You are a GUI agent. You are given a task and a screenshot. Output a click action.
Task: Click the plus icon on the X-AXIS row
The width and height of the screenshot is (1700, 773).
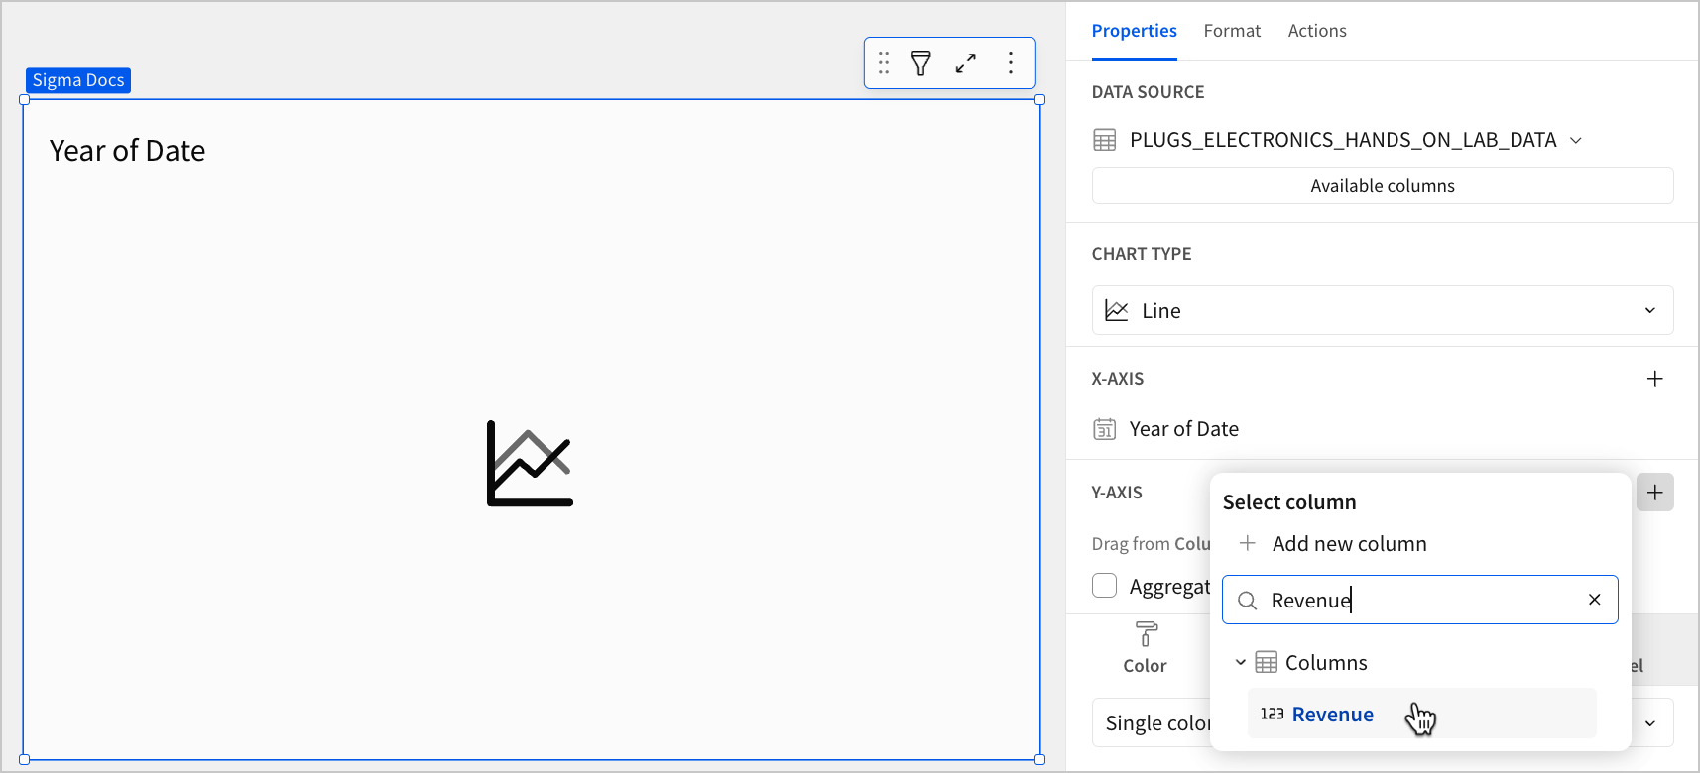[1654, 378]
